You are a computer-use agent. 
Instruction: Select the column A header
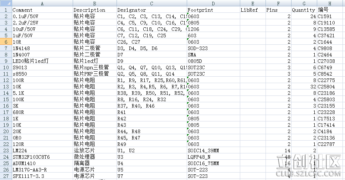42,3
